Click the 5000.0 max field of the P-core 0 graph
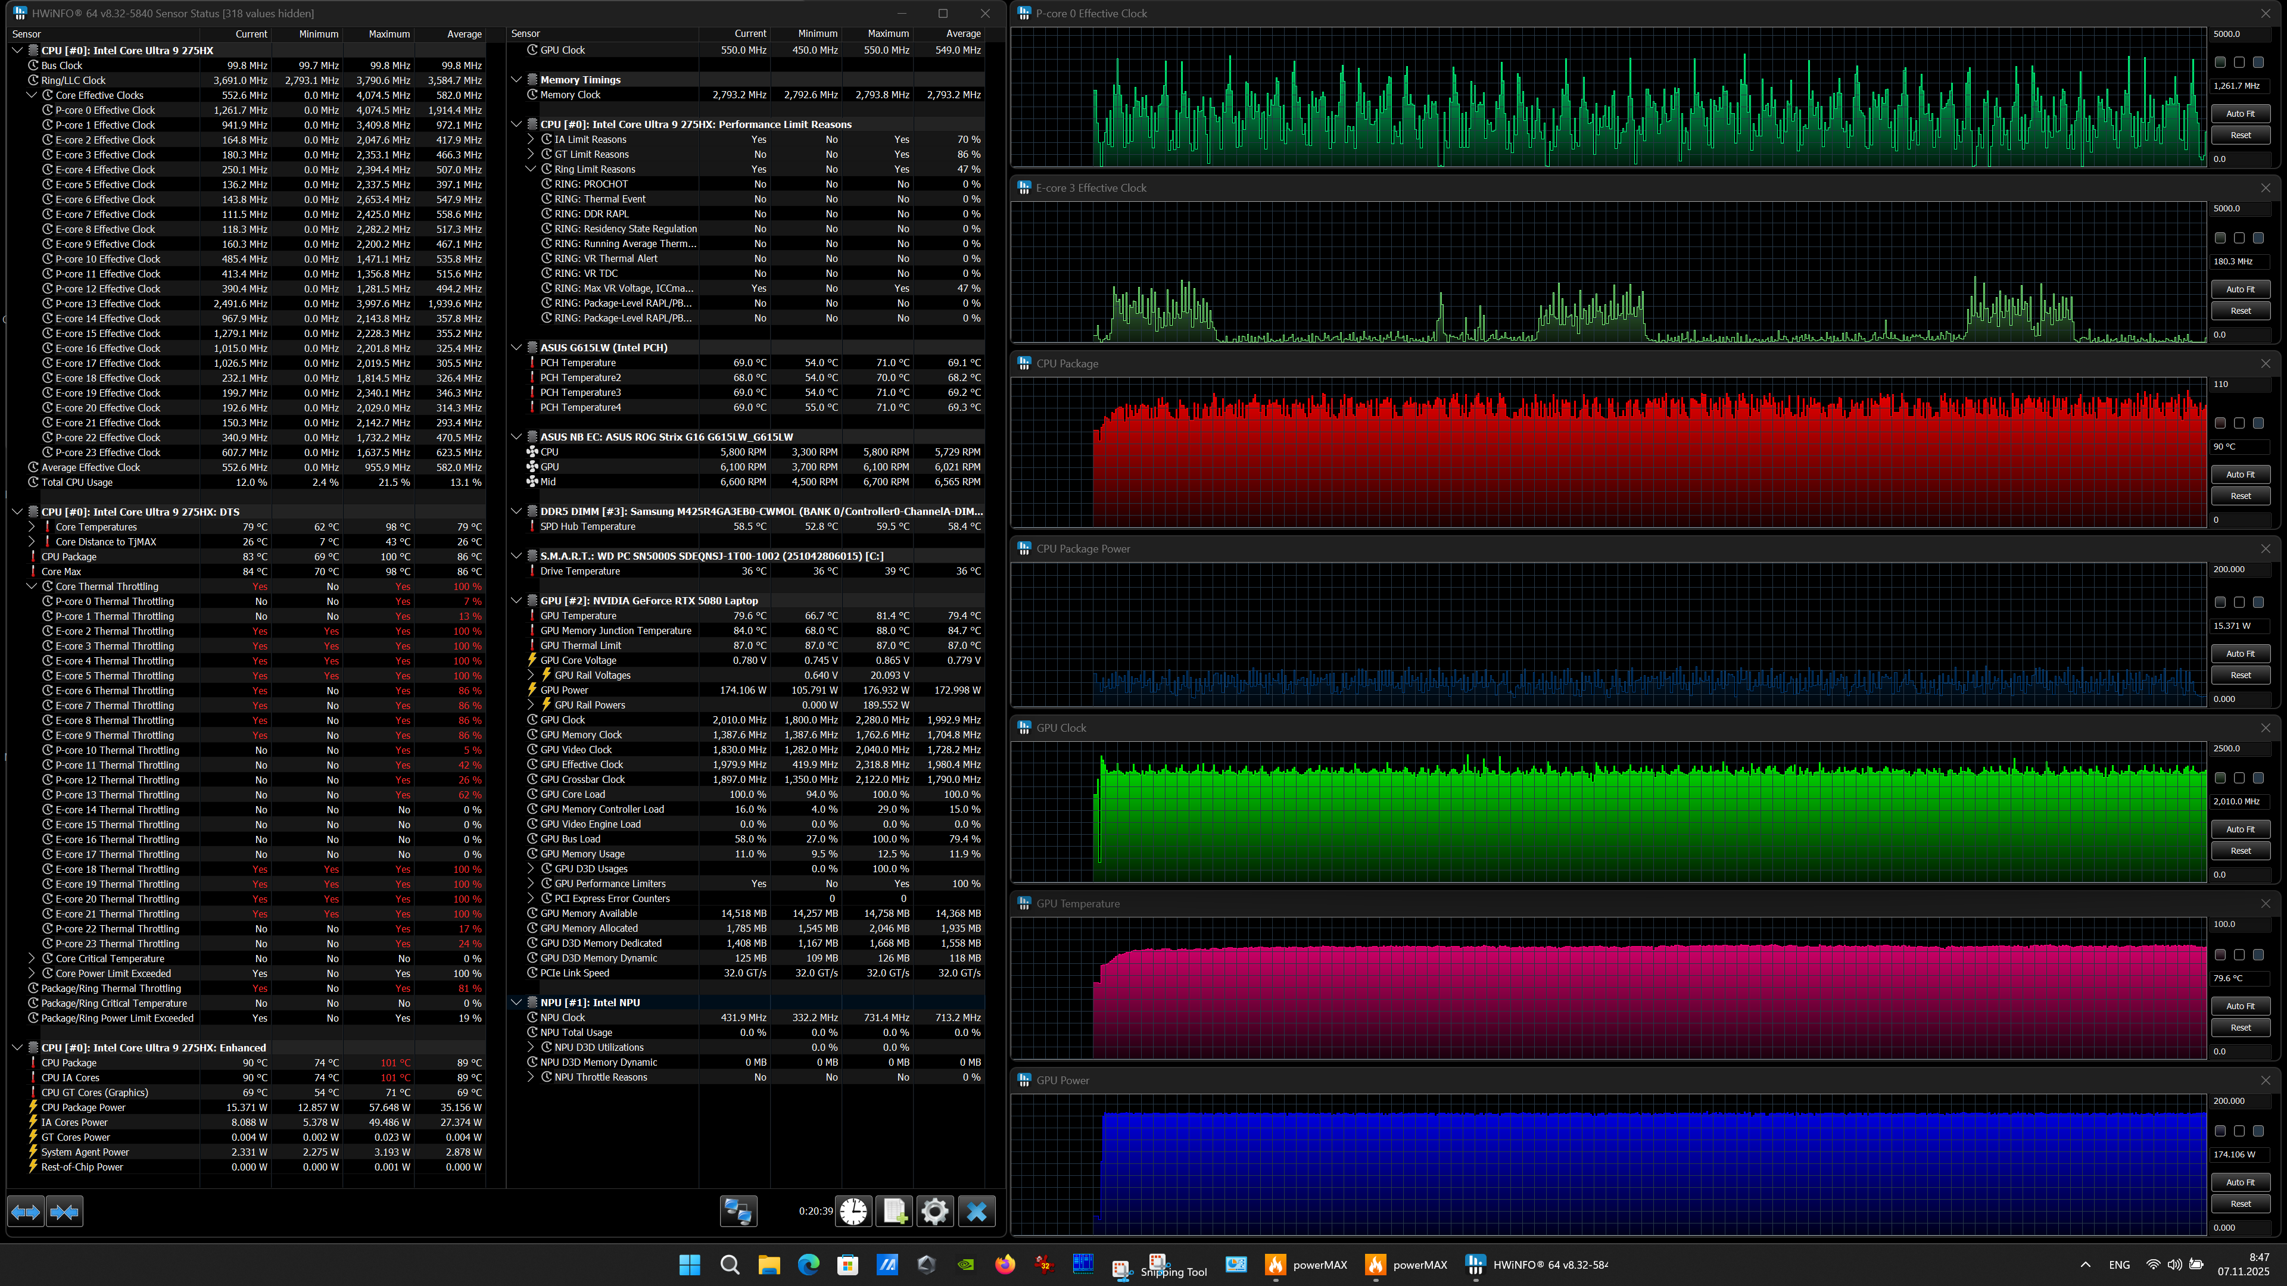Image resolution: width=2287 pixels, height=1286 pixels. tap(2240, 34)
